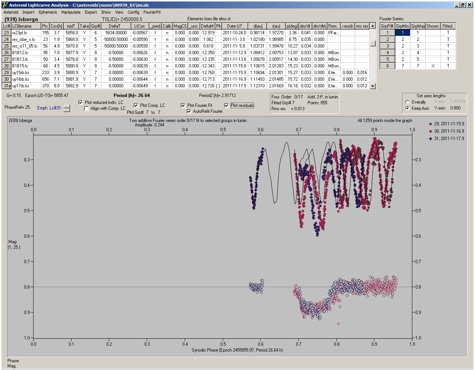The image size is (475, 370).
Task: Click table scrollbar down arrow
Action: point(373,86)
